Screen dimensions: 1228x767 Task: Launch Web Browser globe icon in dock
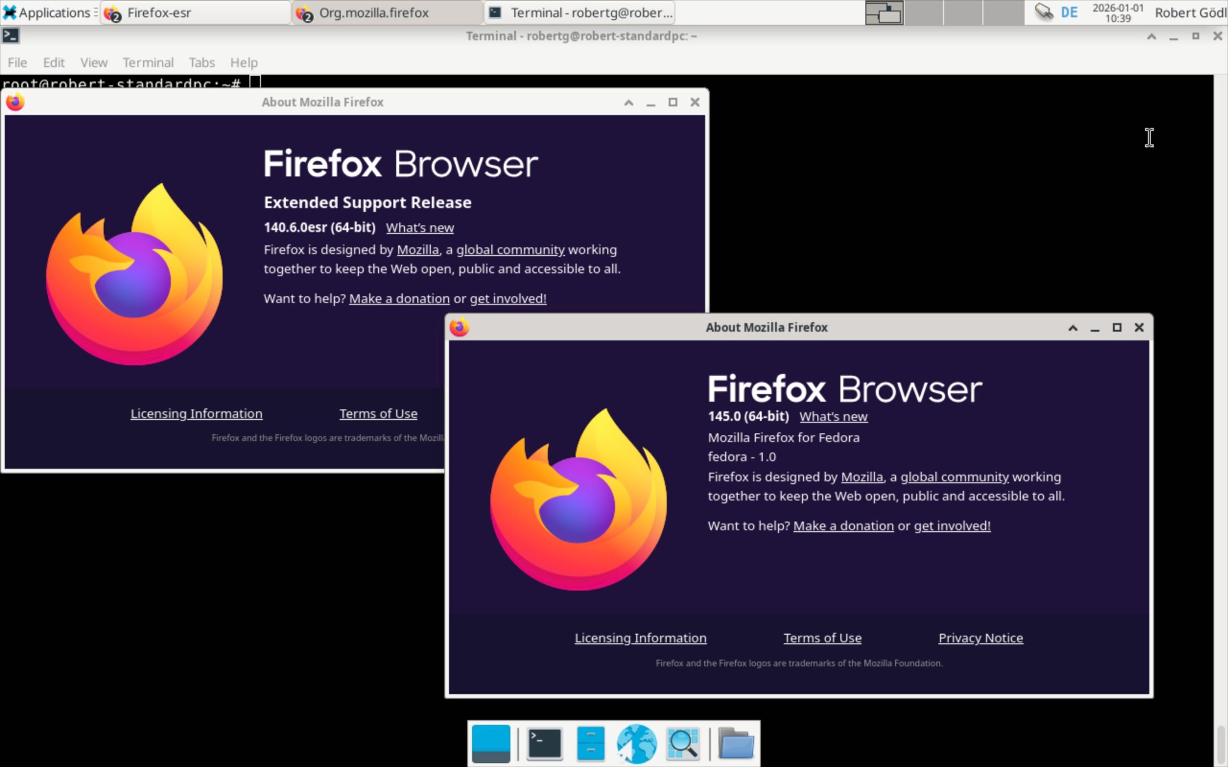637,743
